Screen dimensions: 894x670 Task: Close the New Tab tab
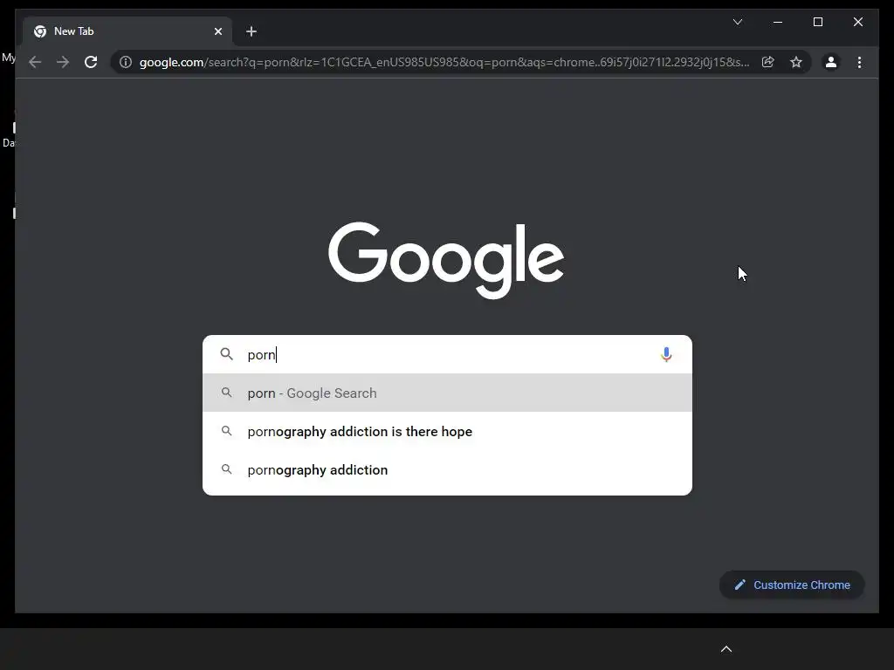[217, 31]
